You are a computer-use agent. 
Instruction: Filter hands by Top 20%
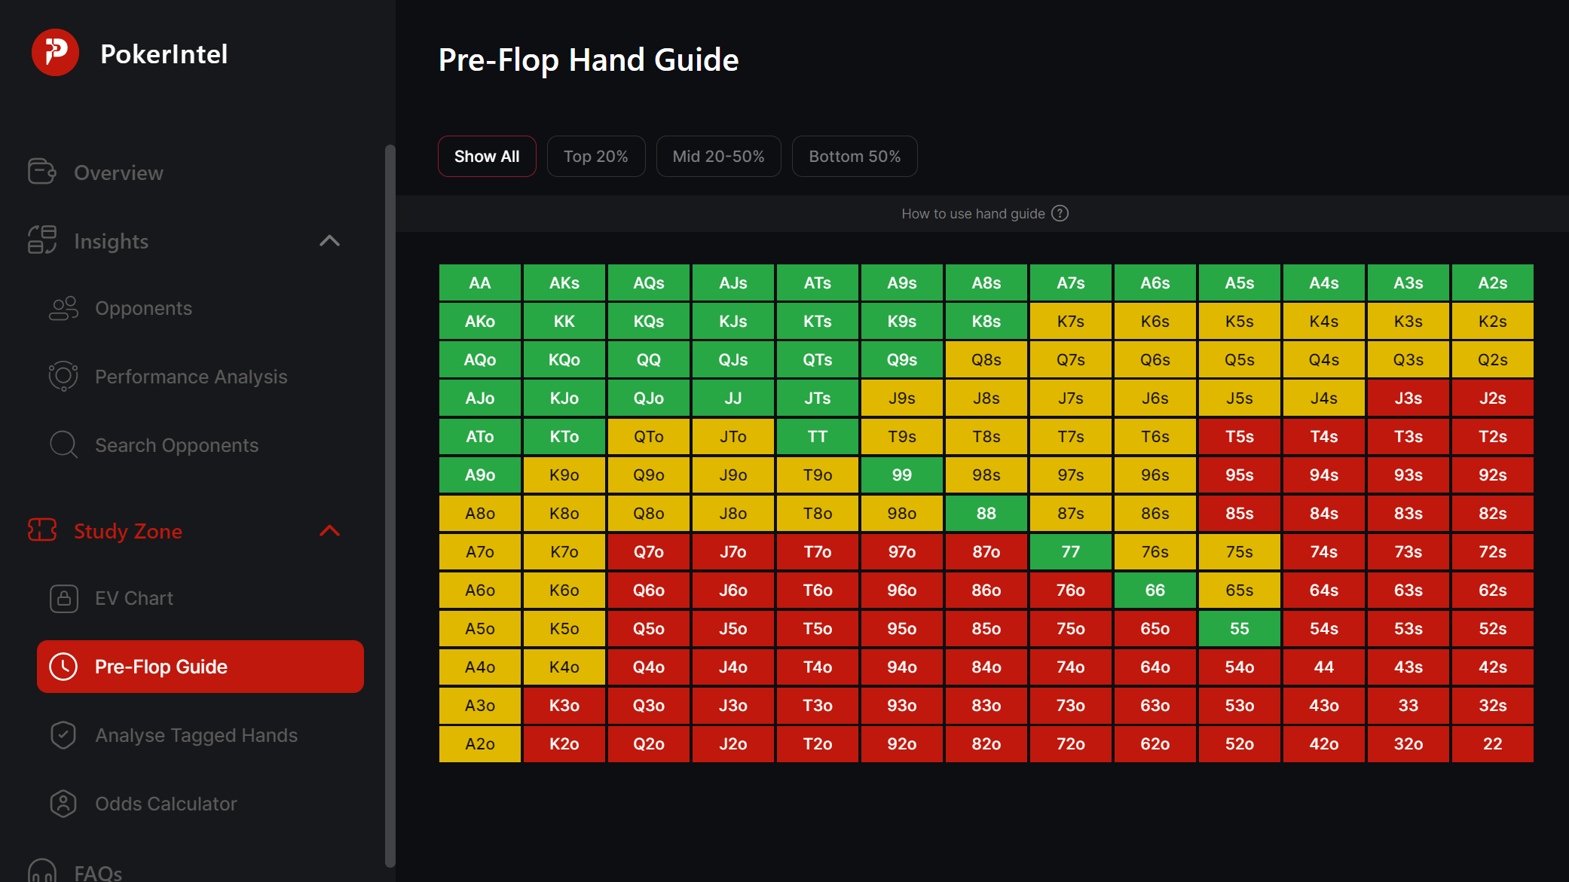pos(595,157)
